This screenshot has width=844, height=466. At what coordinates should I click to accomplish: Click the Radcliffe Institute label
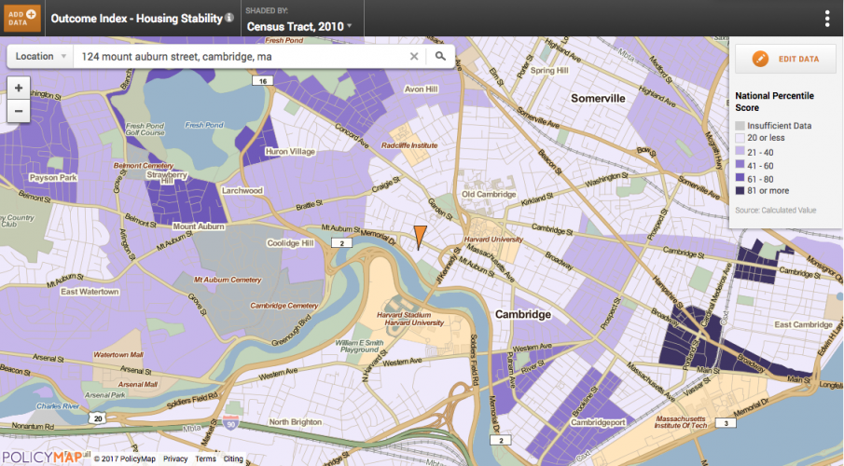click(x=409, y=145)
